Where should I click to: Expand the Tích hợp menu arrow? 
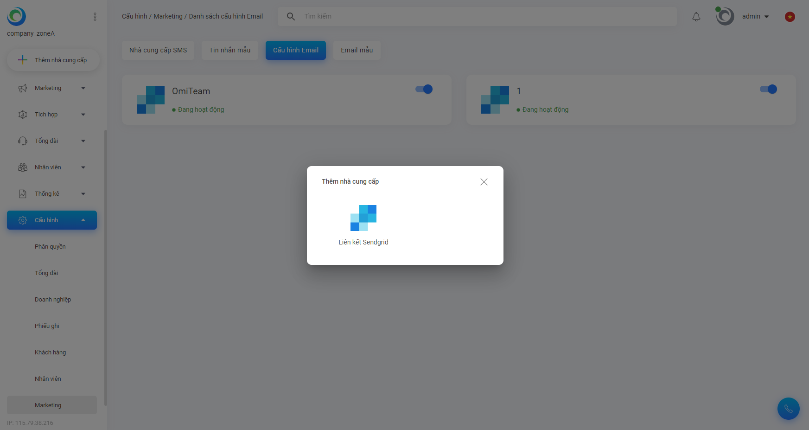tap(83, 115)
